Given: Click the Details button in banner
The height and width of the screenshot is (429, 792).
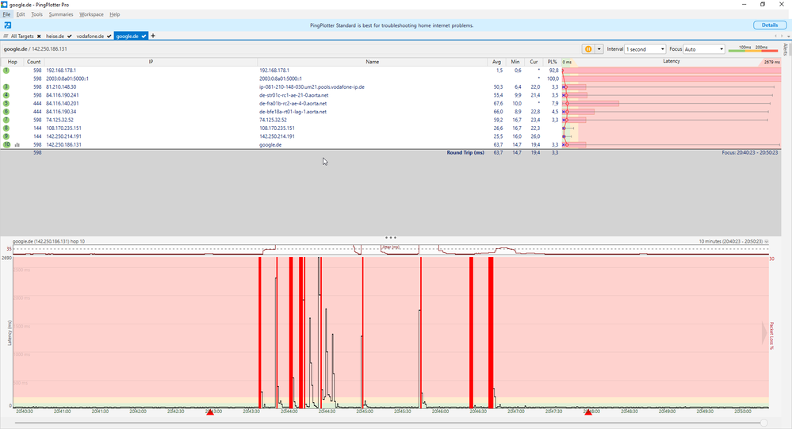Looking at the screenshot, I should tap(770, 25).
